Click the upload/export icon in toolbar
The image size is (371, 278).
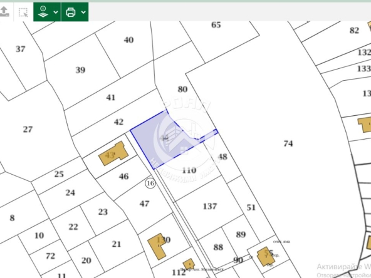tap(4, 11)
